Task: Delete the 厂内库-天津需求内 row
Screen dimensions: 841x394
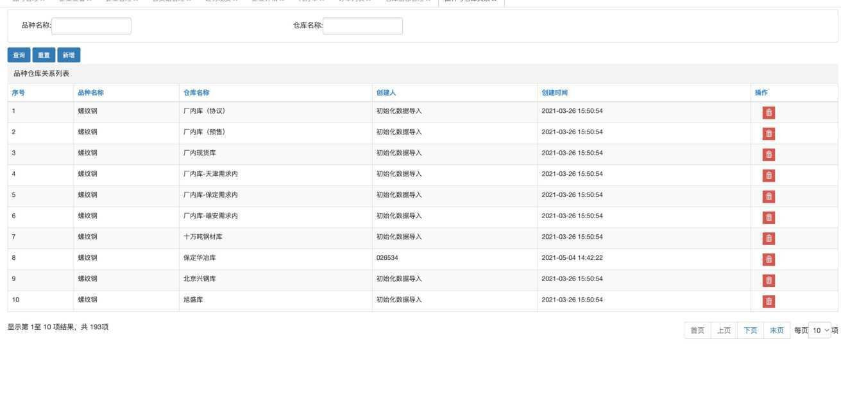Action: click(769, 175)
